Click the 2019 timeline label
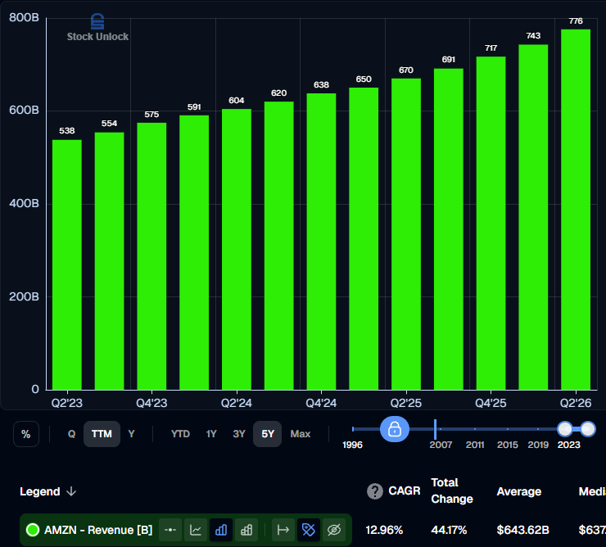The image size is (606, 547). click(x=538, y=445)
